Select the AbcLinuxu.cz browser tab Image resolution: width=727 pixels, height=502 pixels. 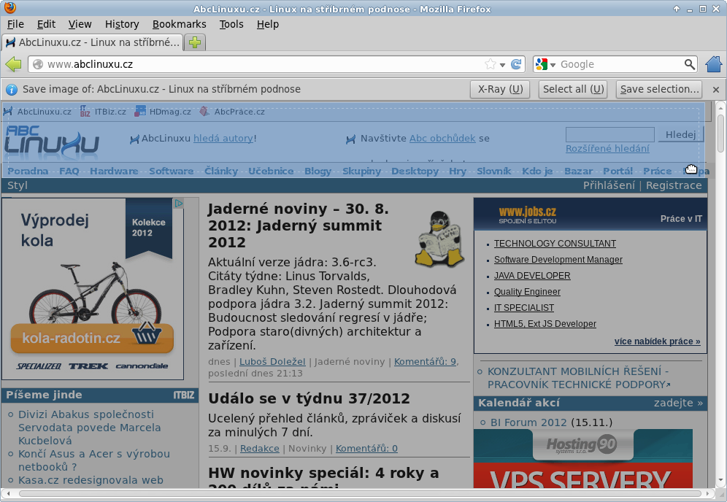(92, 42)
